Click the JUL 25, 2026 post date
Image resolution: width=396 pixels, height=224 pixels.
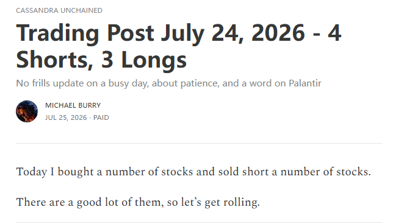click(x=66, y=117)
